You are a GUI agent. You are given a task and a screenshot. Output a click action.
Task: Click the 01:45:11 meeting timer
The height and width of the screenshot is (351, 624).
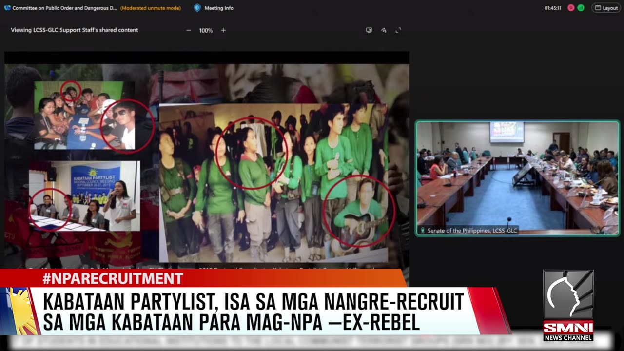click(553, 8)
